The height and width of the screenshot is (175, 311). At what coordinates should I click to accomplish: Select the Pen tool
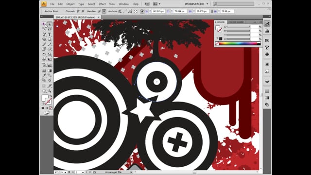[44, 35]
